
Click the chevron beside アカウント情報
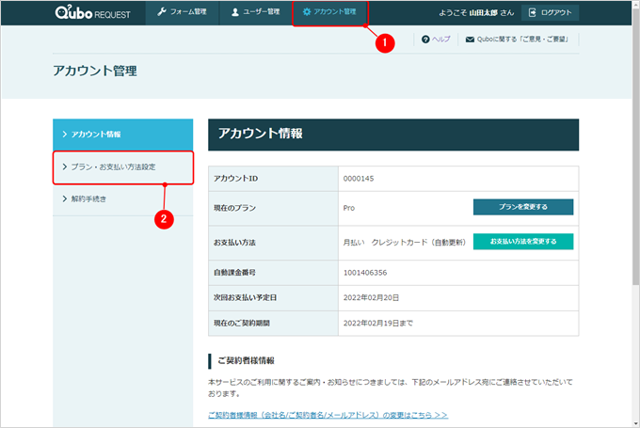point(65,135)
